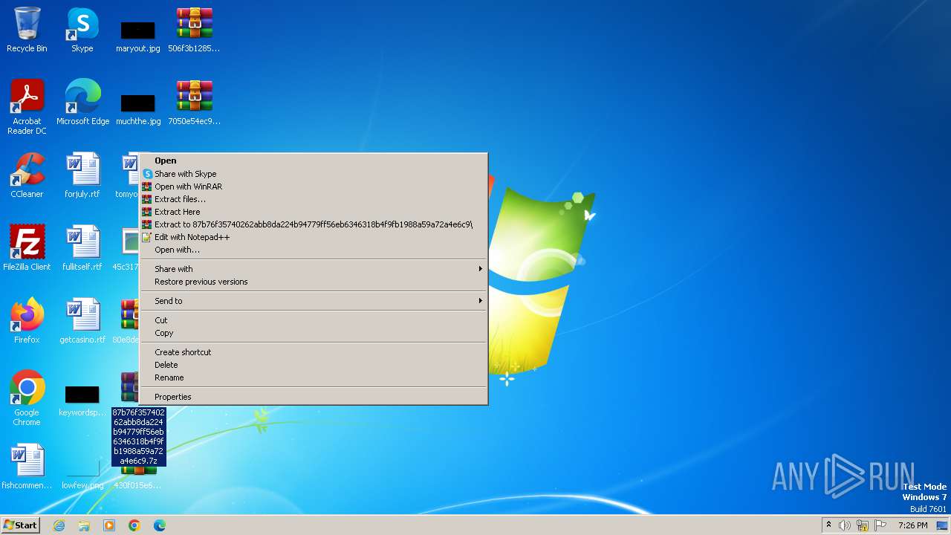Select CCleaner desktop shortcut
Image resolution: width=951 pixels, height=535 pixels.
27,175
